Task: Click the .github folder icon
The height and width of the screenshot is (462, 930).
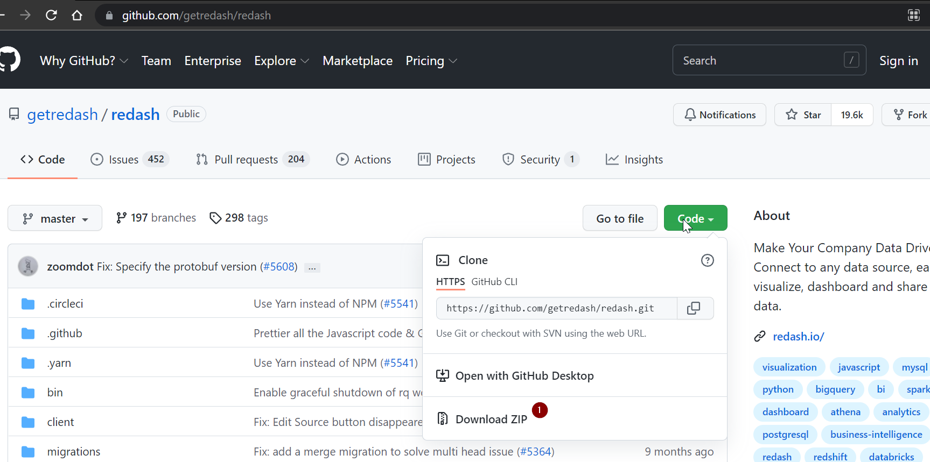Action: click(x=28, y=333)
